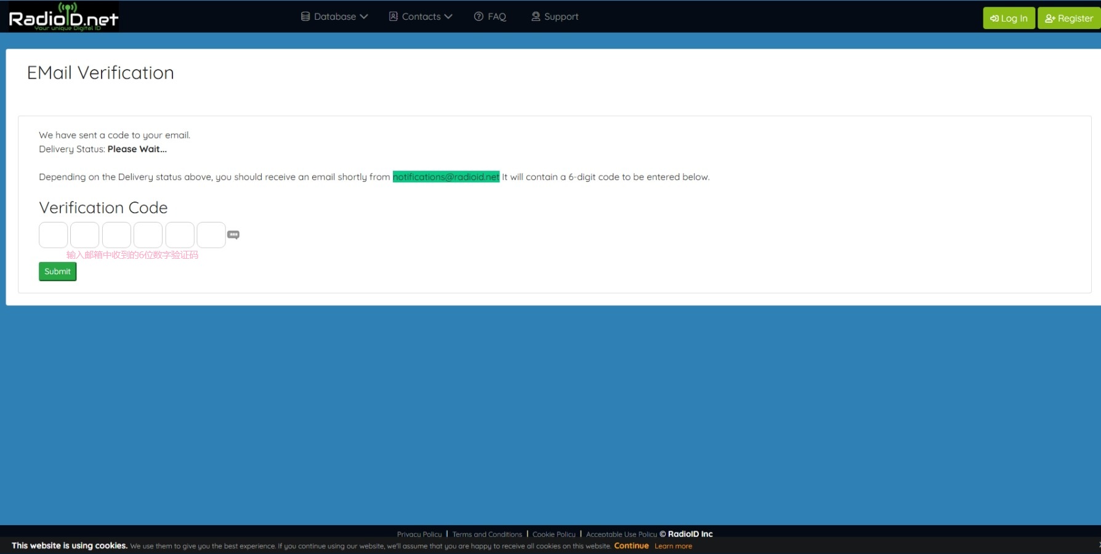Image resolution: width=1101 pixels, height=554 pixels.
Task: Open the Privacy Policy link
Action: tap(419, 534)
